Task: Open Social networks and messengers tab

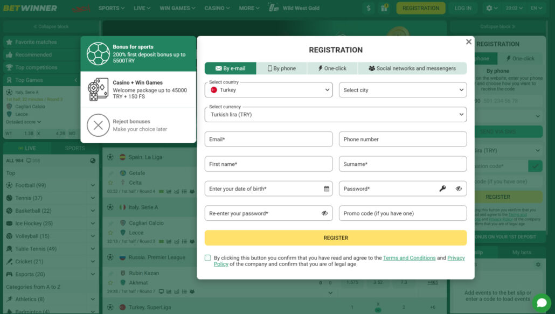Action: pyautogui.click(x=412, y=68)
